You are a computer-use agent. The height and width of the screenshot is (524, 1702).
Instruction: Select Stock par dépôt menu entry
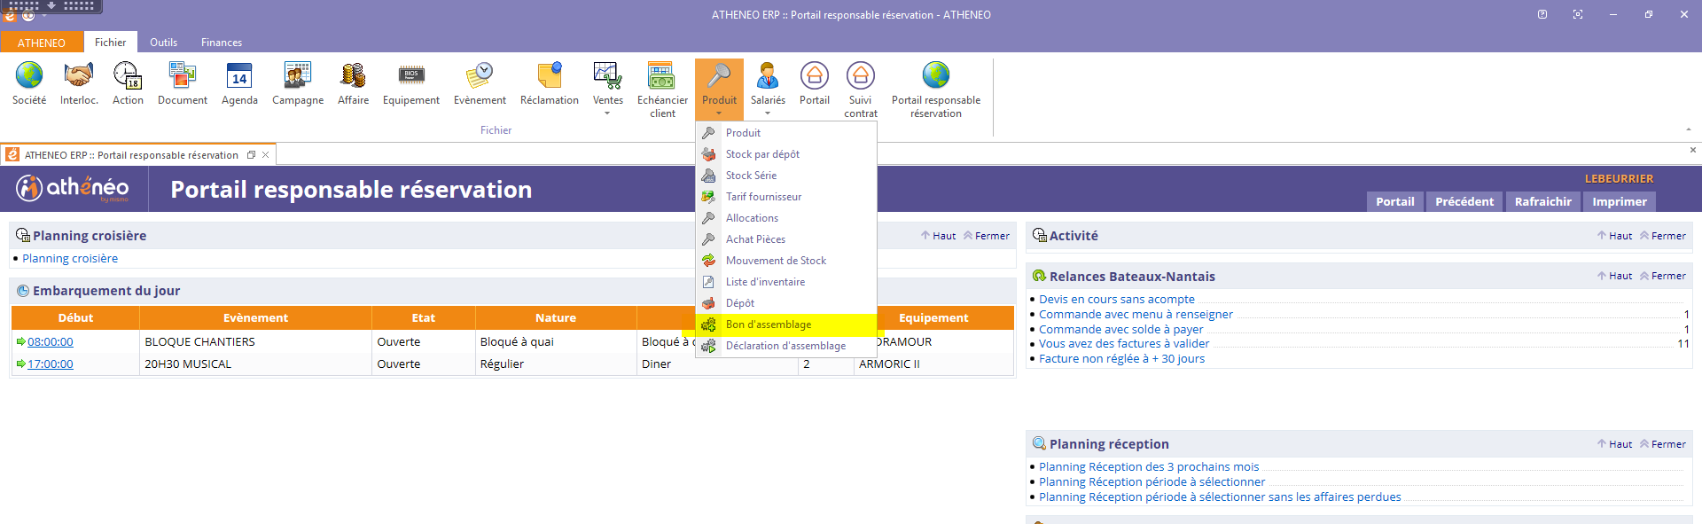[x=786, y=154]
